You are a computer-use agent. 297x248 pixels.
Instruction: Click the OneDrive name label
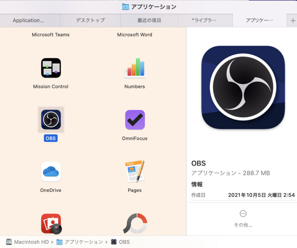[50, 190]
